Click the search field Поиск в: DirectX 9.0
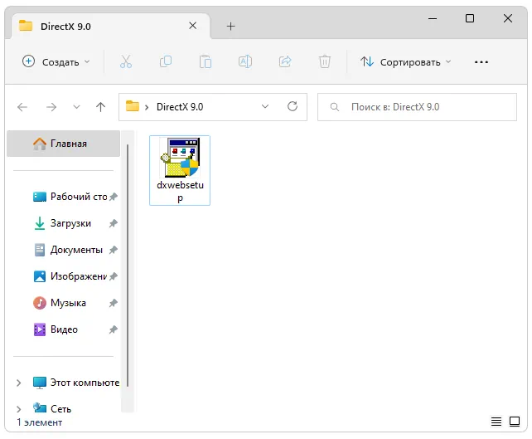Image resolution: width=532 pixels, height=439 pixels. point(417,107)
